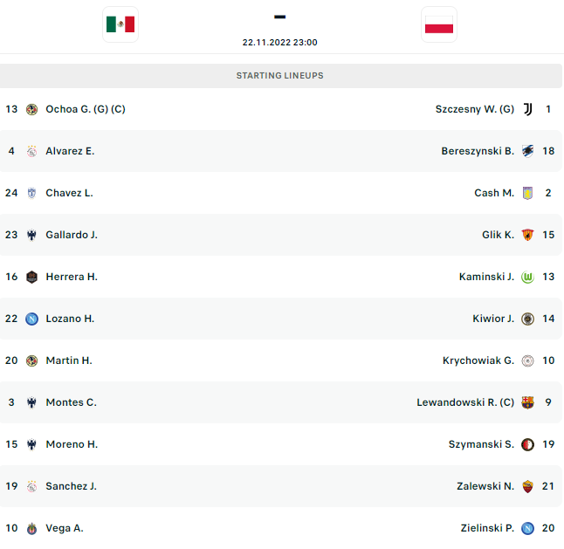The width and height of the screenshot is (564, 549).
Task: Click Sampdoria crest next to Bereszynski
Action: (527, 151)
